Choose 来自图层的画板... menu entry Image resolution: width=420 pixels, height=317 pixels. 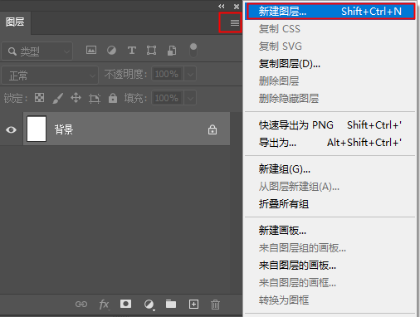click(330, 266)
